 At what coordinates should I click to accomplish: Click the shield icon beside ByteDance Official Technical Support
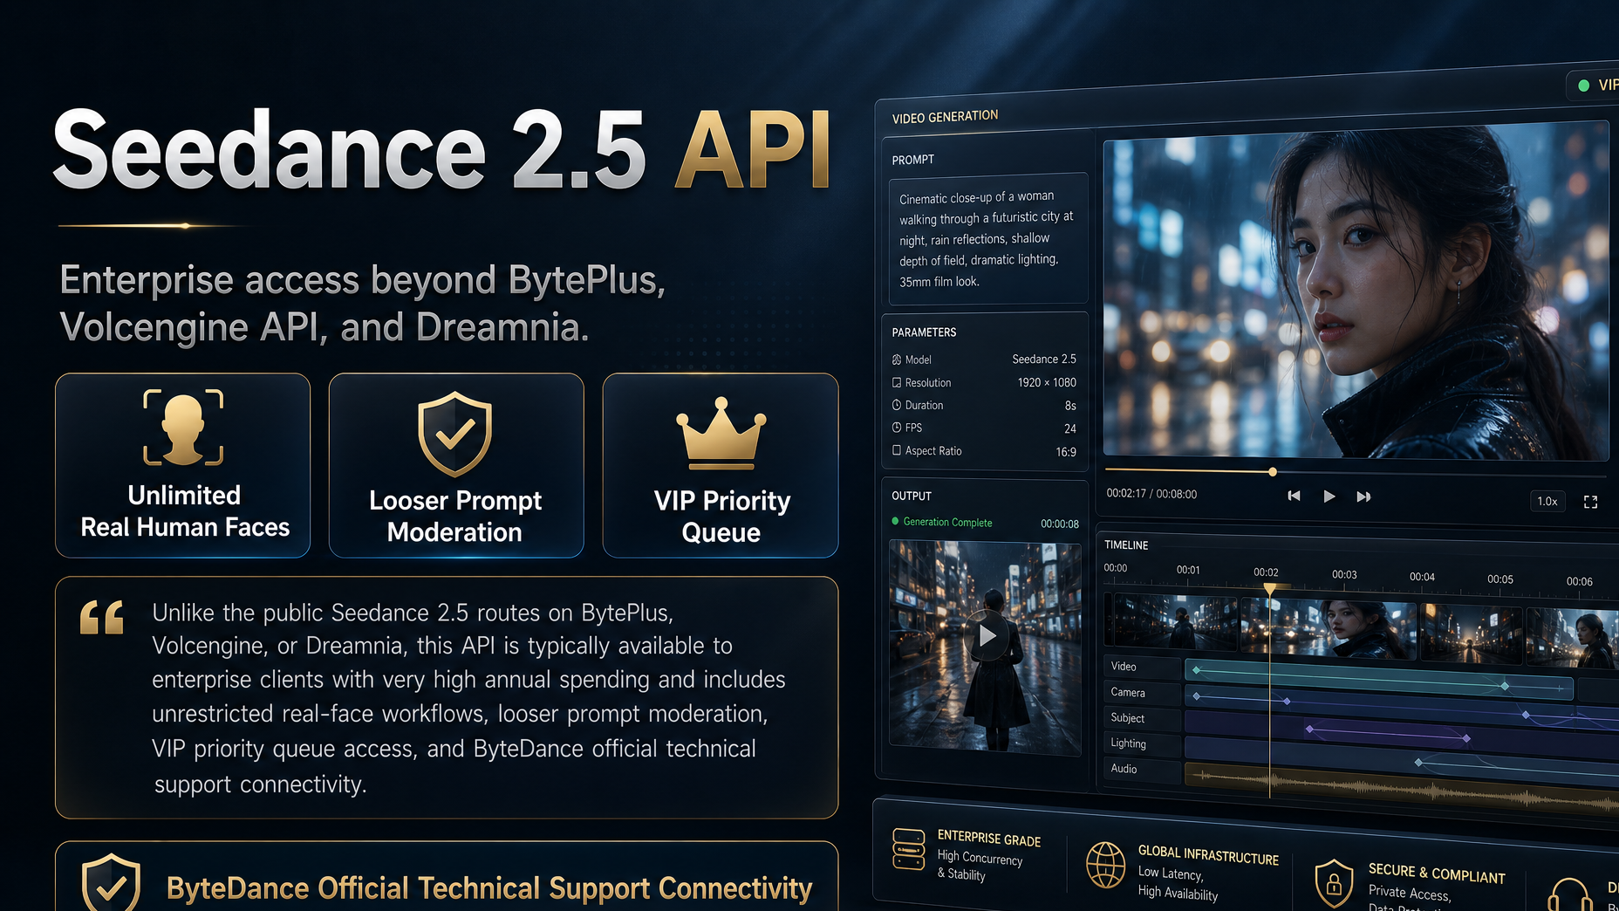(x=111, y=883)
